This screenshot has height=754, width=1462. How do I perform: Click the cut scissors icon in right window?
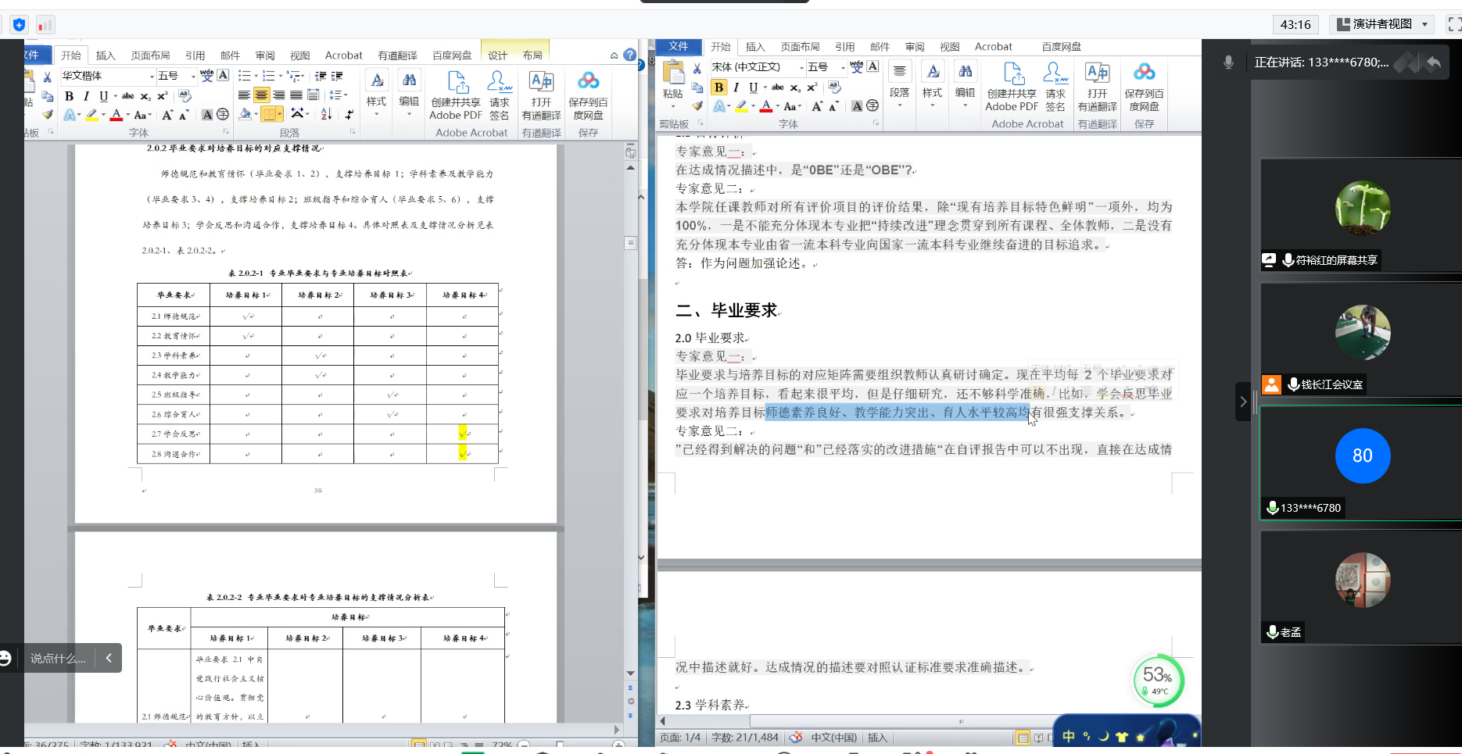pyautogui.click(x=697, y=69)
